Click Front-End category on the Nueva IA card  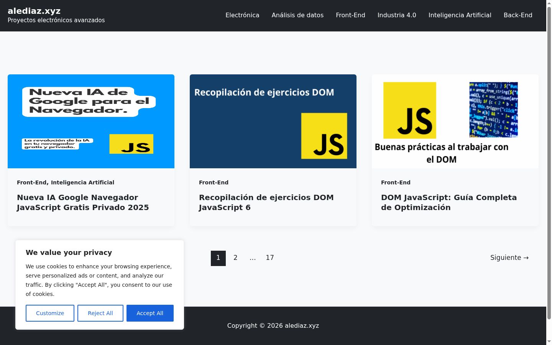click(x=32, y=182)
